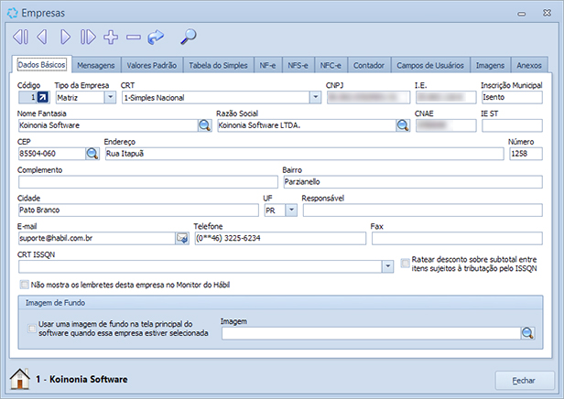The height and width of the screenshot is (399, 564).
Task: Go to previous record arrow
Action: pos(42,37)
